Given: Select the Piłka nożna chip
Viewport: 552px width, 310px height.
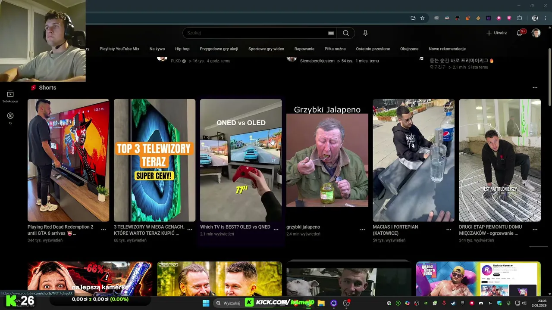Looking at the screenshot, I should [x=335, y=49].
